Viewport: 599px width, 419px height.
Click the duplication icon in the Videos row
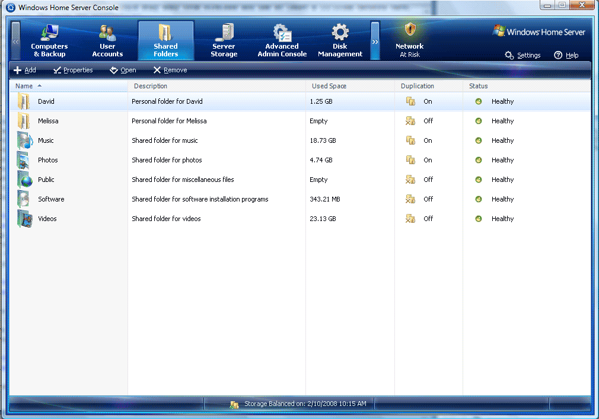[x=410, y=219]
